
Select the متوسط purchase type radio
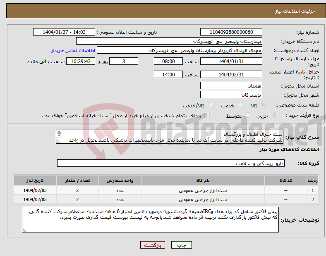[x=247, y=115]
